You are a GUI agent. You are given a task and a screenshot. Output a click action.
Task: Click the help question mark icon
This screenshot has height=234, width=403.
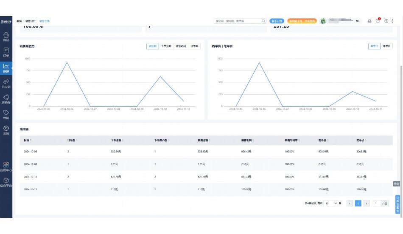coord(386,21)
